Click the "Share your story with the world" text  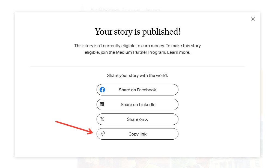(x=137, y=75)
